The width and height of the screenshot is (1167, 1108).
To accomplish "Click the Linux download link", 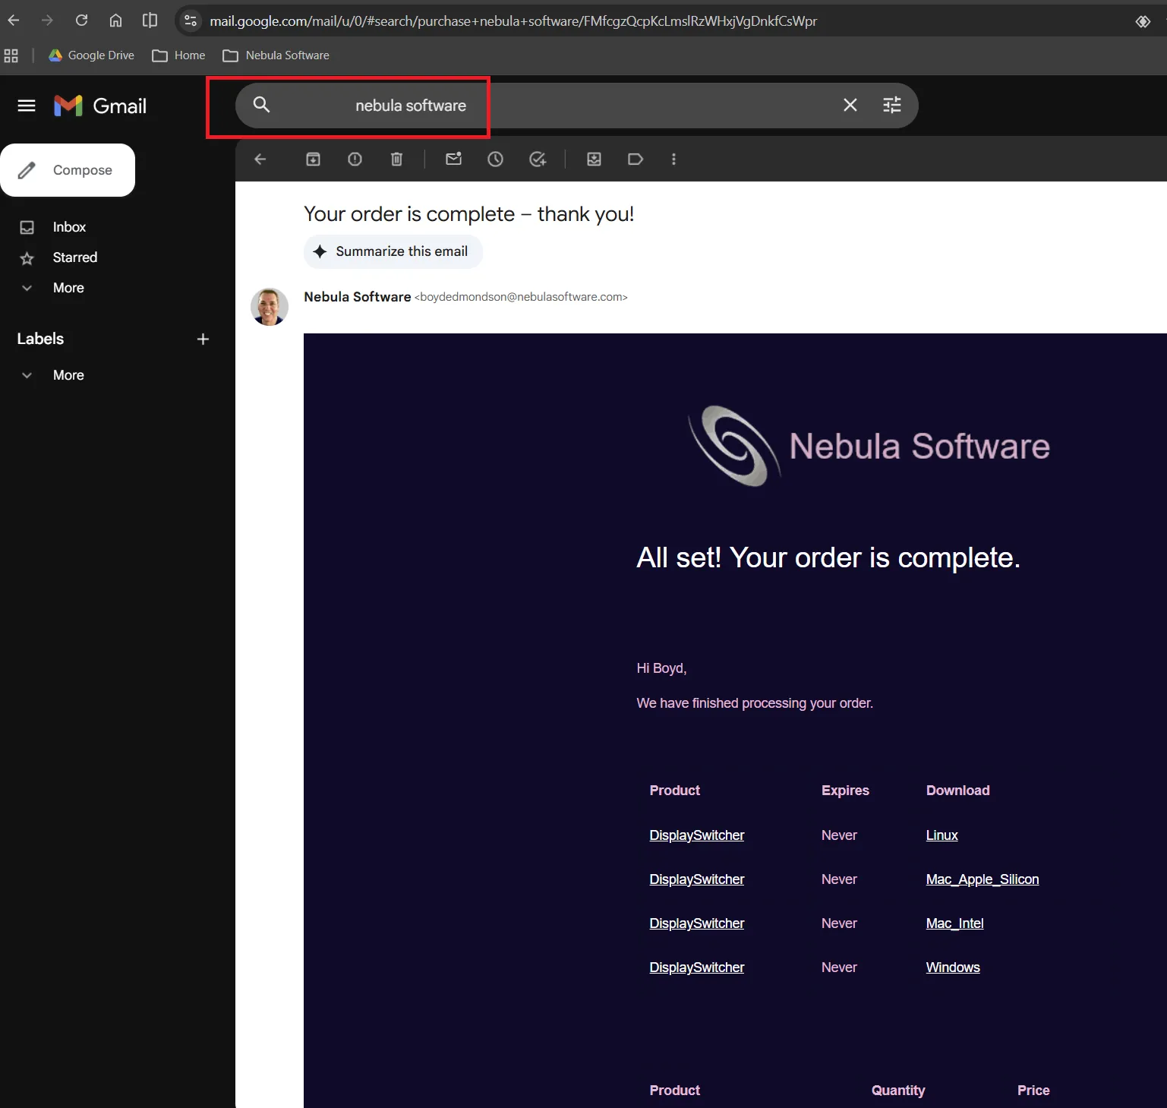I will (x=941, y=835).
